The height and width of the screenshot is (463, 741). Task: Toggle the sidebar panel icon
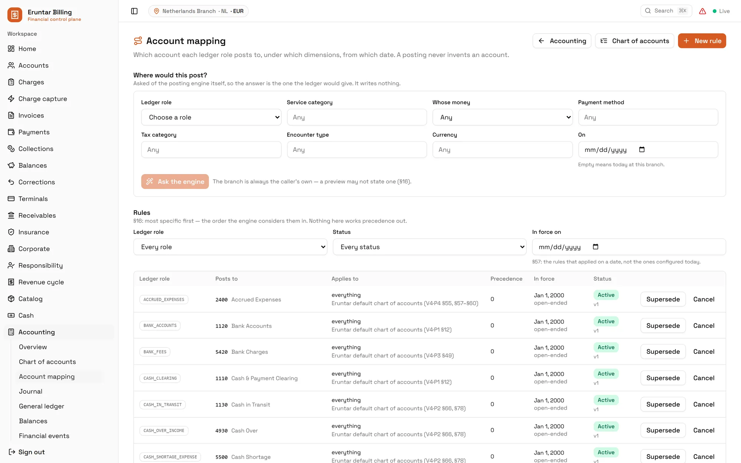pyautogui.click(x=134, y=11)
